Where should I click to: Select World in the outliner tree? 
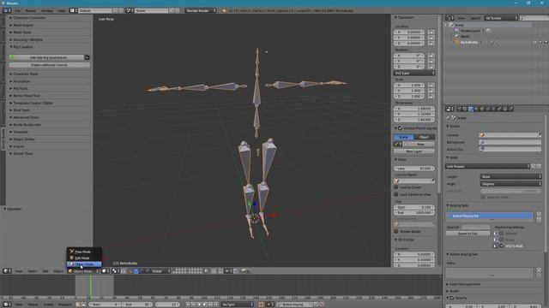click(x=465, y=36)
